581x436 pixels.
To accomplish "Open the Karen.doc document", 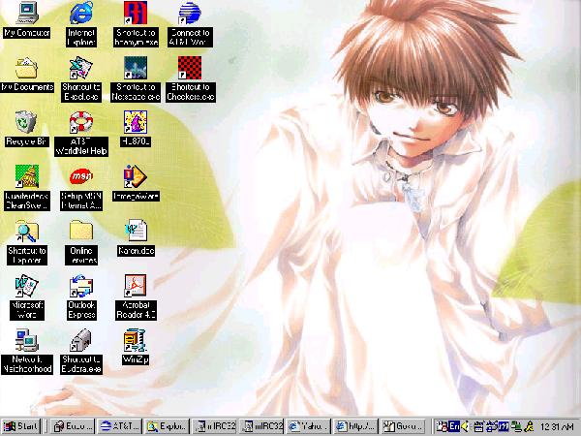I will [137, 233].
